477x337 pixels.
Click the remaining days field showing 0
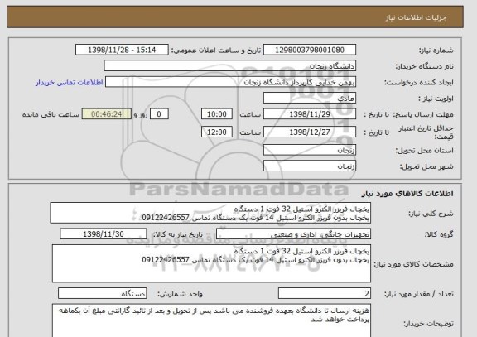tap(159, 114)
